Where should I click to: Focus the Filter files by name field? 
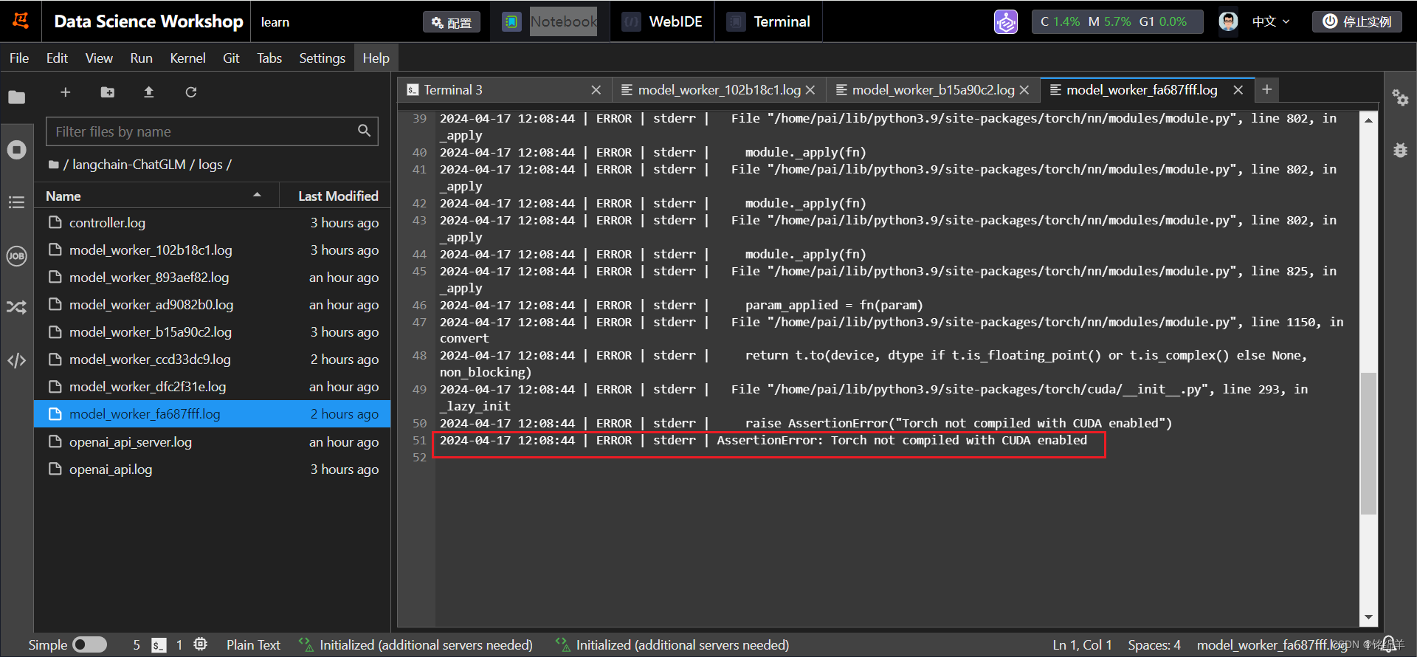point(212,131)
